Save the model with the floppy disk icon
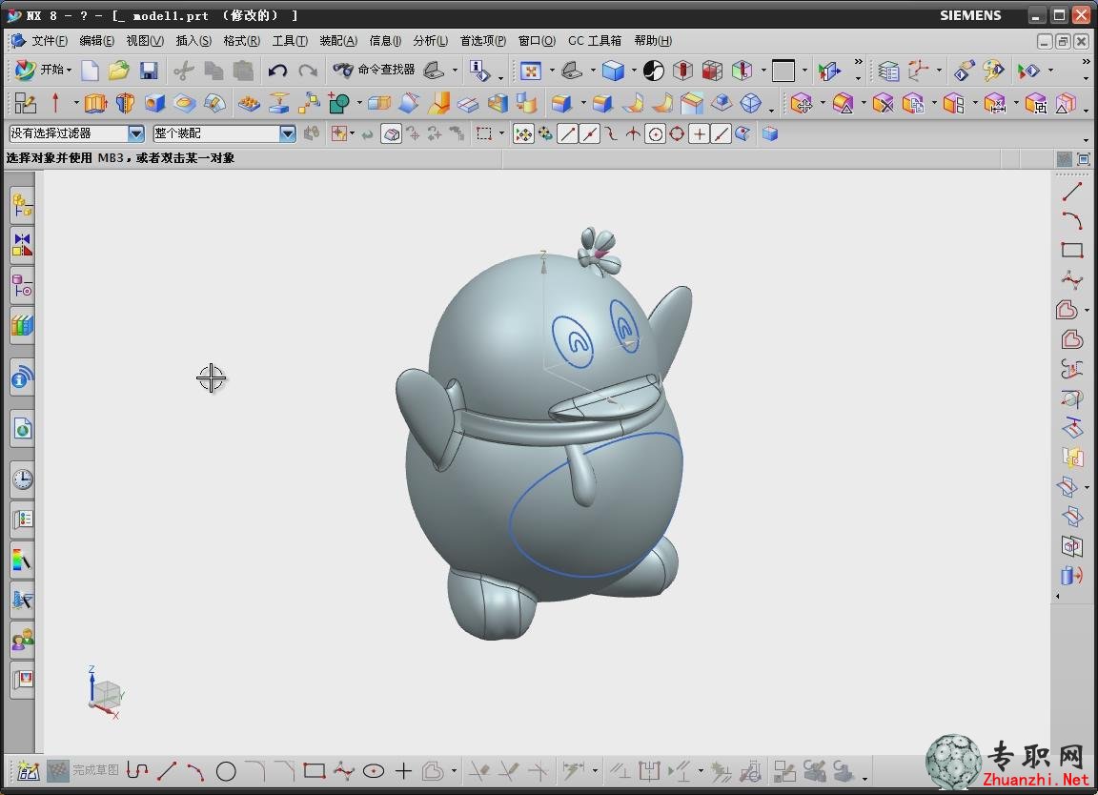 point(149,70)
